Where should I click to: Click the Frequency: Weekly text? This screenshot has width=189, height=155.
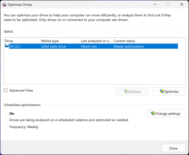[24, 127]
